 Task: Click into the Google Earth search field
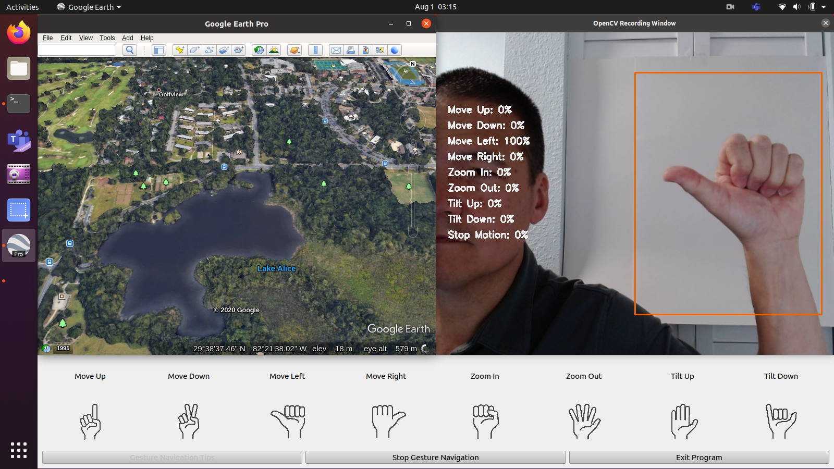tap(77, 50)
